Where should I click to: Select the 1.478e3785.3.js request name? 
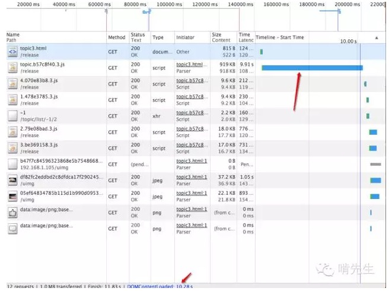tap(39, 96)
